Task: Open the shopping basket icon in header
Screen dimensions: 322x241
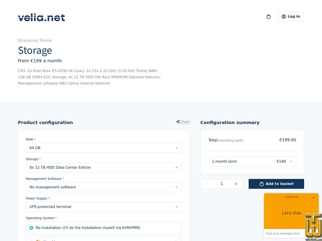Action: tap(269, 17)
